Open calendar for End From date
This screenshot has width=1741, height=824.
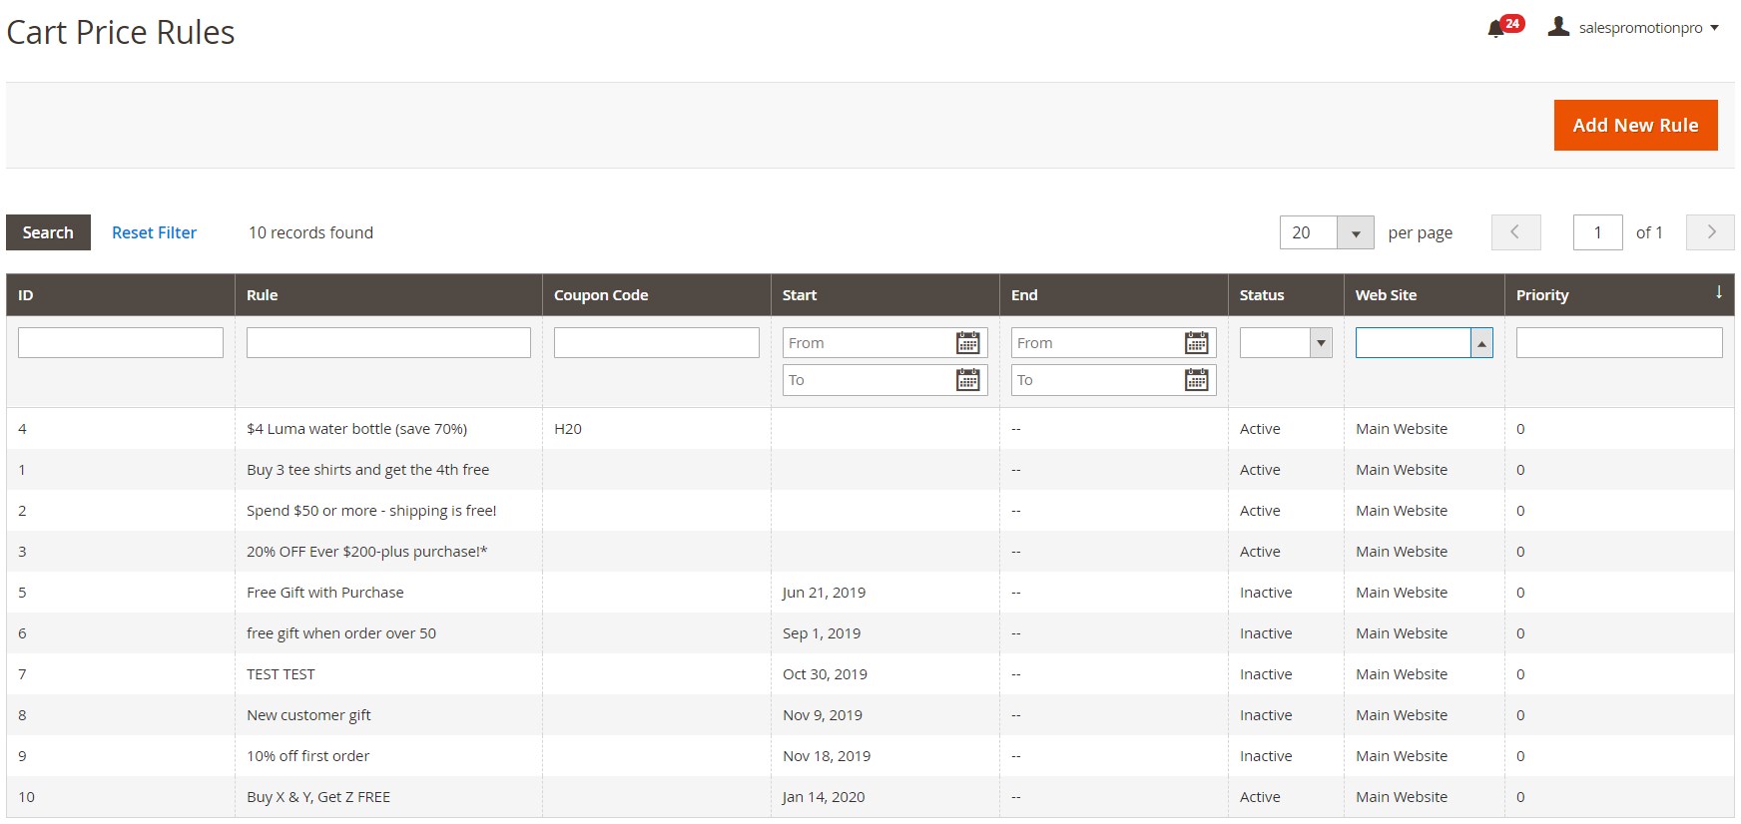tap(1196, 343)
